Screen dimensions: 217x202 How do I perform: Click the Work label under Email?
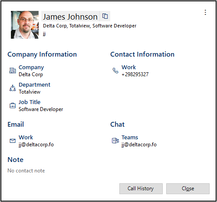[26, 138]
